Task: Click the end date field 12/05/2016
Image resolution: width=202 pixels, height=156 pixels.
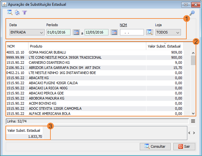Action: [96, 32]
